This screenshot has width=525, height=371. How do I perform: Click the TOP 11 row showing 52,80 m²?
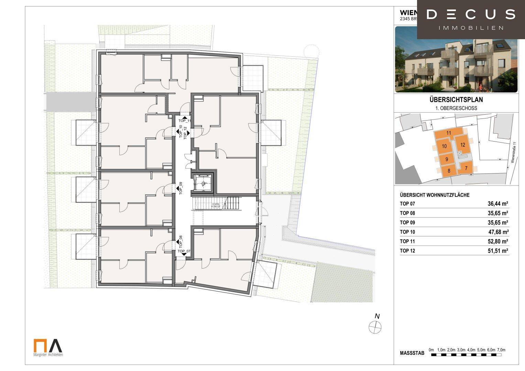454,241
